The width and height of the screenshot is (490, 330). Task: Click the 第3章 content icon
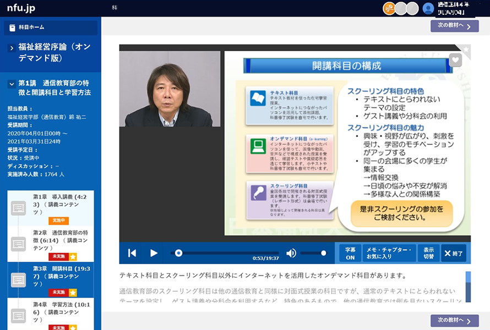point(18,280)
